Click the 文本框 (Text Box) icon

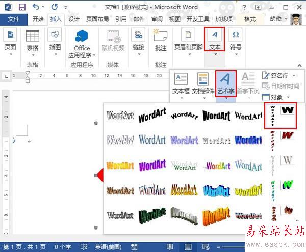coord(181,79)
